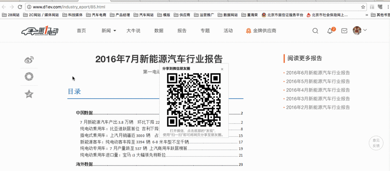
Task: Click the 7月新能源汽车产出3.8万辆 contents line
Action: click(x=161, y=122)
